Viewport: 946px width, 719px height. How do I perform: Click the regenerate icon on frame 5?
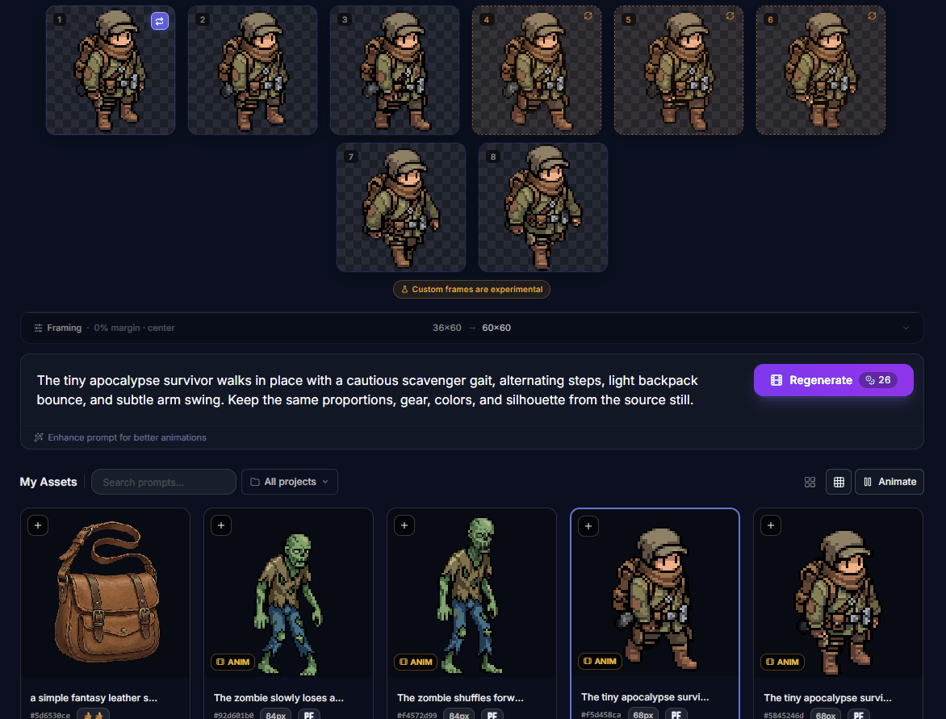(x=730, y=16)
